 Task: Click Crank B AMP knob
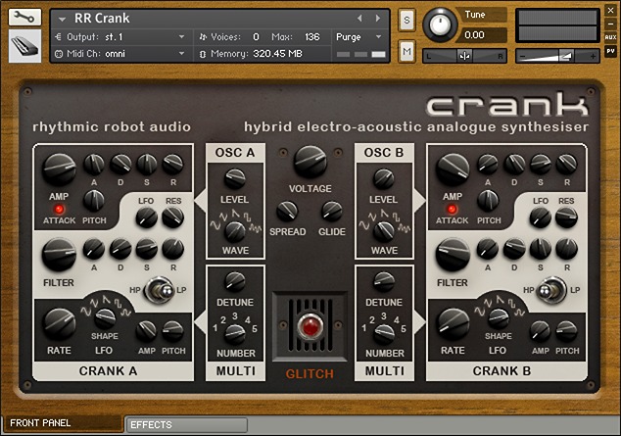pyautogui.click(x=453, y=170)
